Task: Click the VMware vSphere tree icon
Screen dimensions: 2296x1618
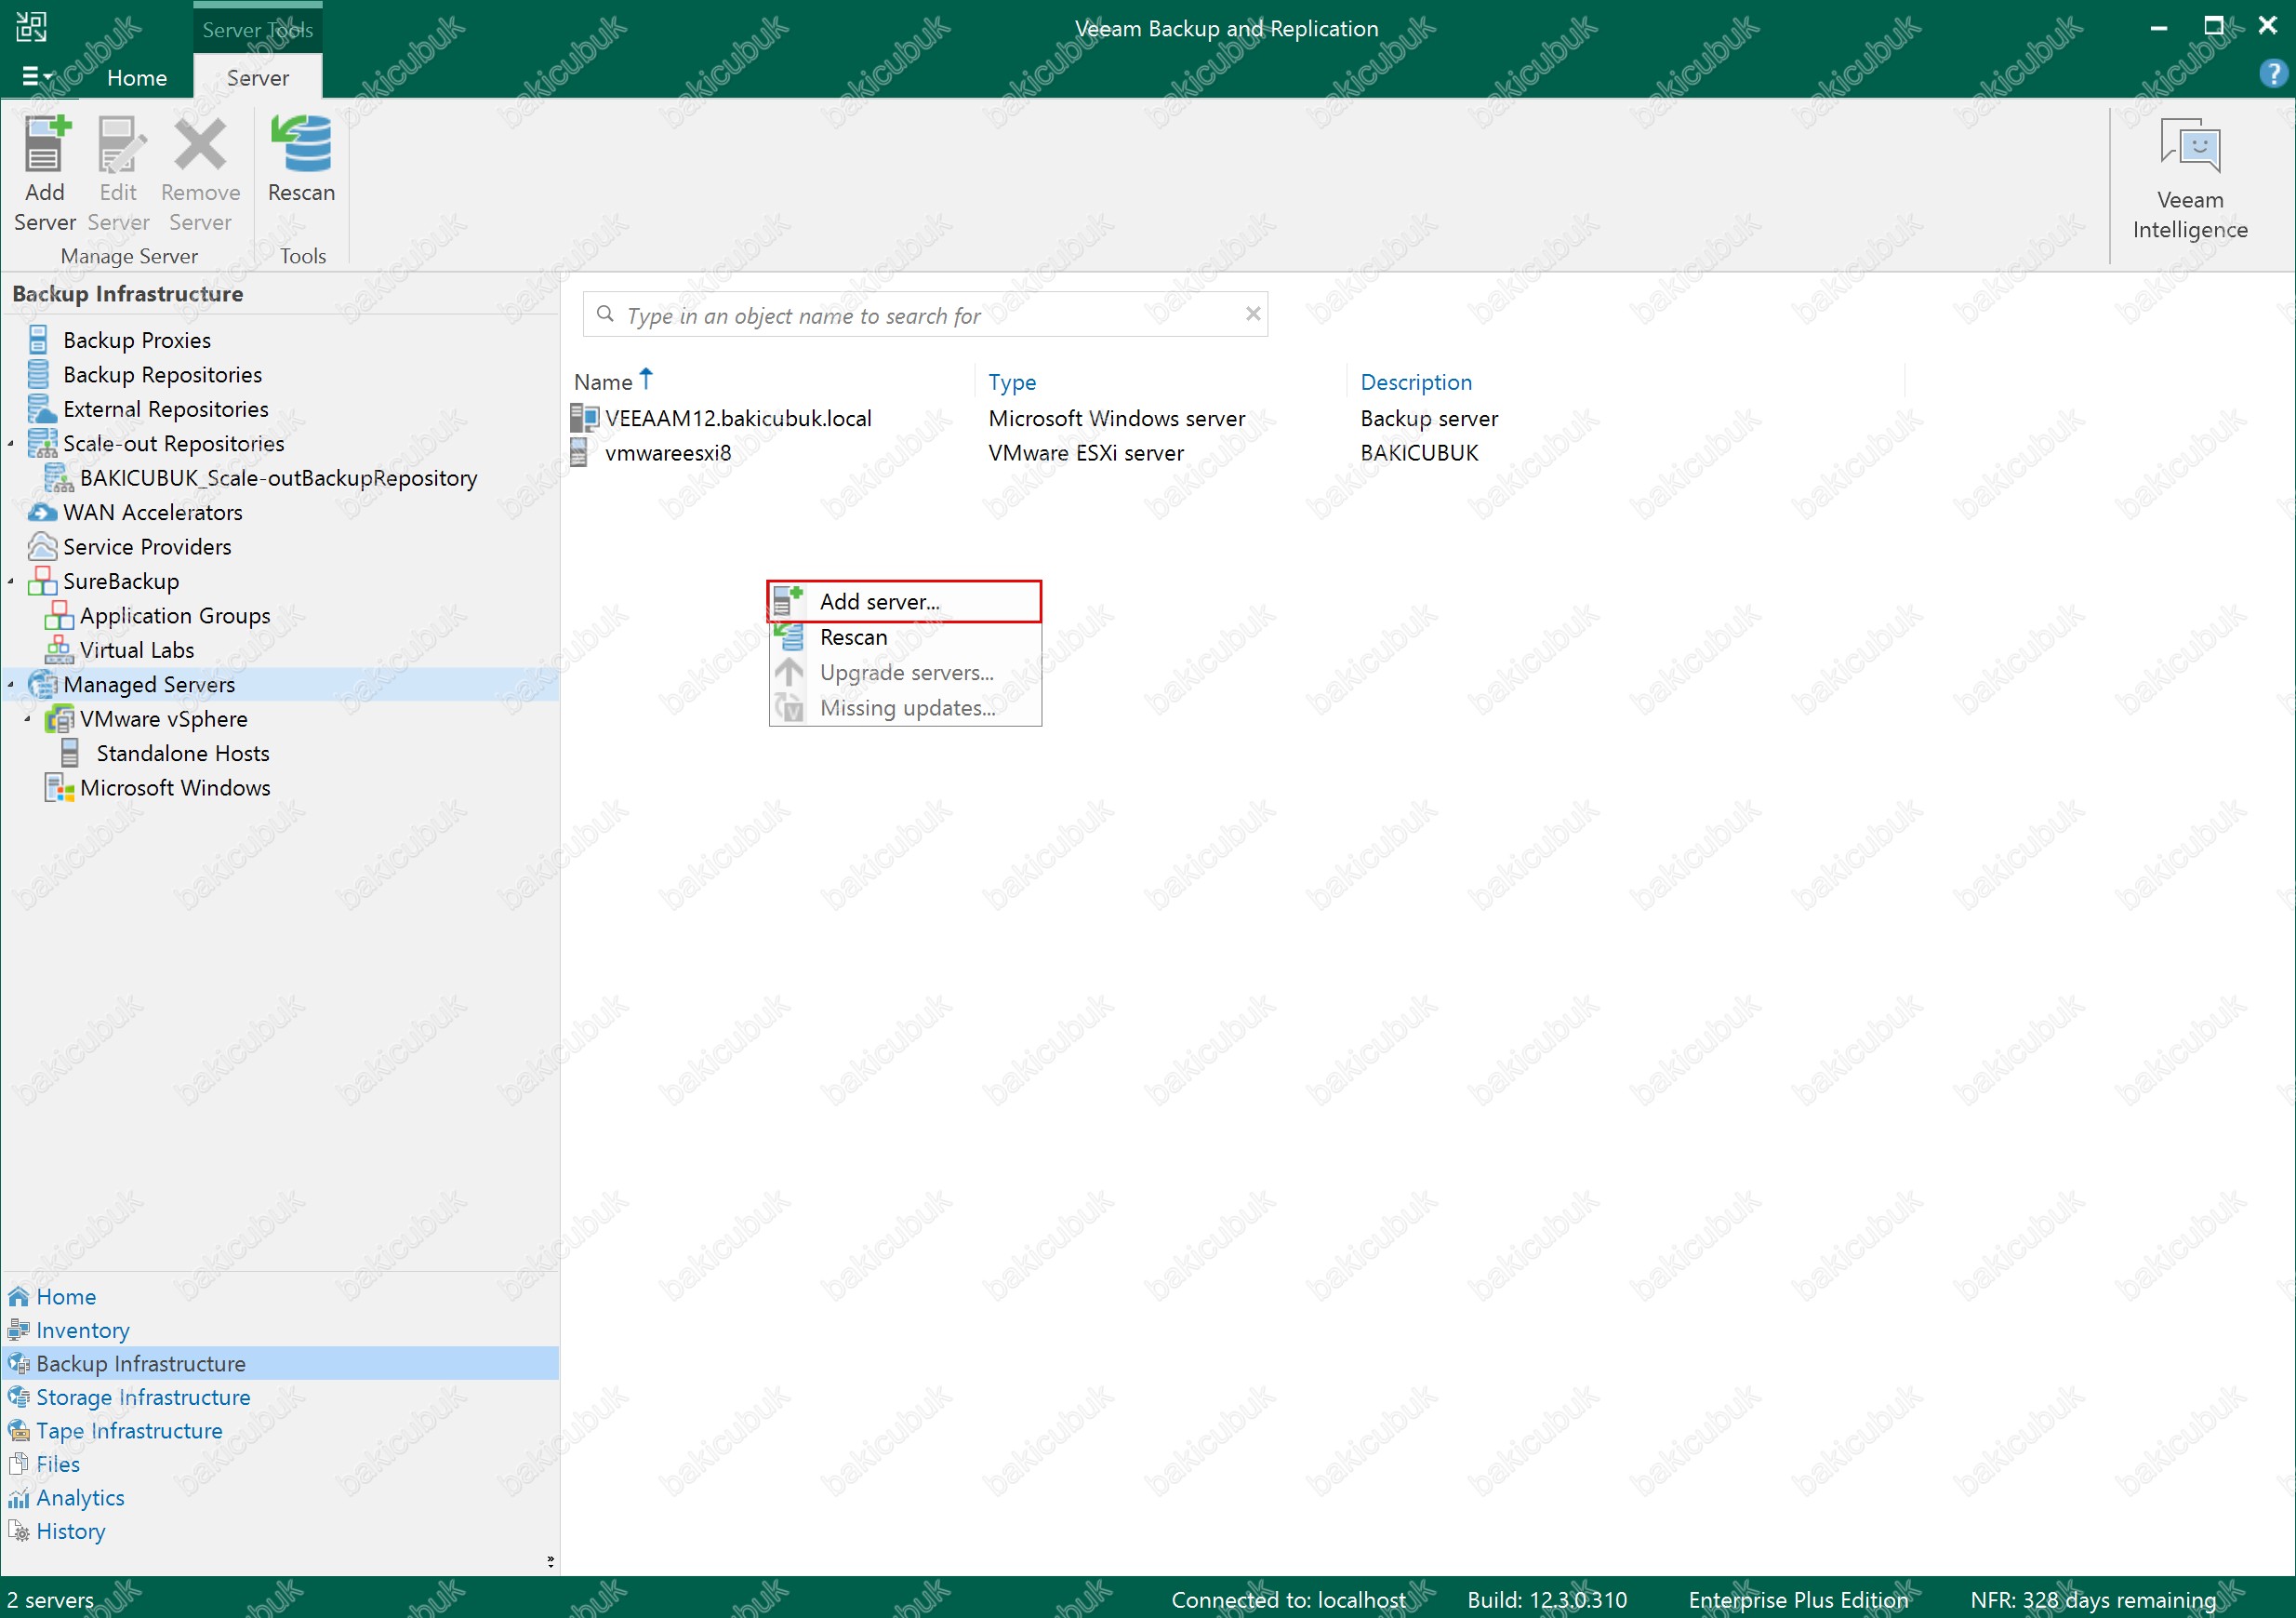Action: pyautogui.click(x=59, y=718)
